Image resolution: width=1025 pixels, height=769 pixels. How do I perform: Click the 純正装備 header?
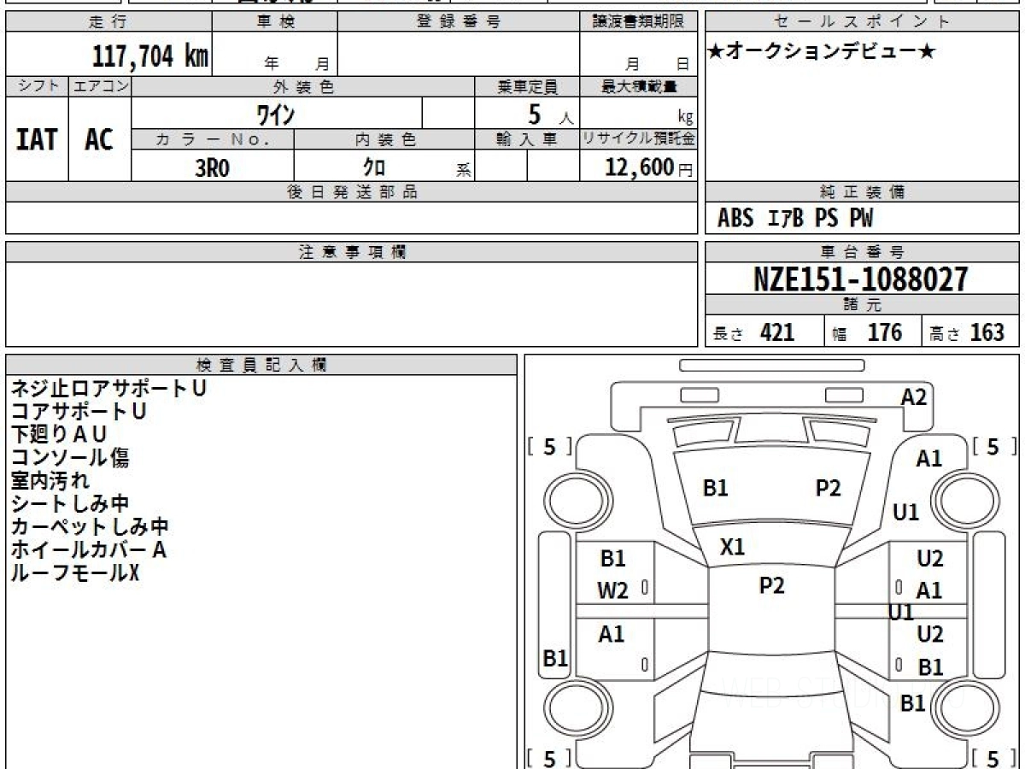point(863,192)
